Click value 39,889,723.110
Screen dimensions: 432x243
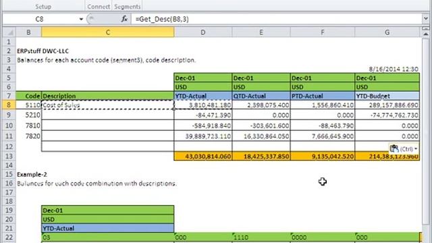pos(203,136)
